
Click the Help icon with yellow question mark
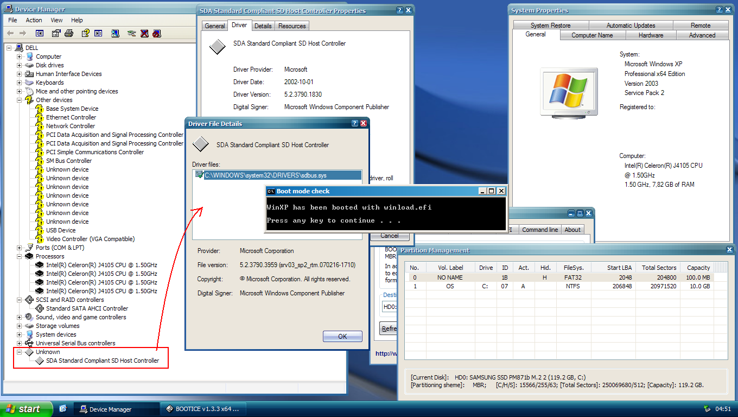(x=85, y=33)
